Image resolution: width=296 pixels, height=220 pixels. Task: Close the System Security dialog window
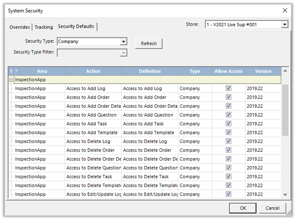pos(285,11)
